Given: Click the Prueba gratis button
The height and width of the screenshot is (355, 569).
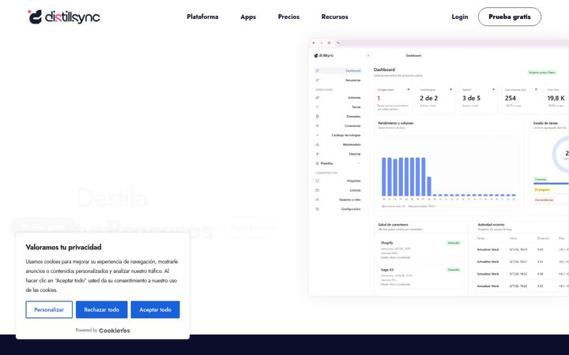Looking at the screenshot, I should point(510,17).
